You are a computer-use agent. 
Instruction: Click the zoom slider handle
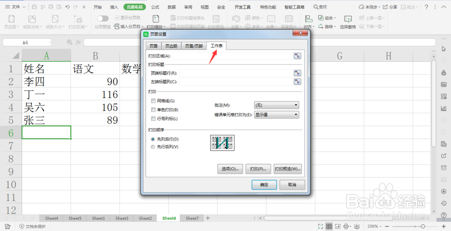pos(423,226)
